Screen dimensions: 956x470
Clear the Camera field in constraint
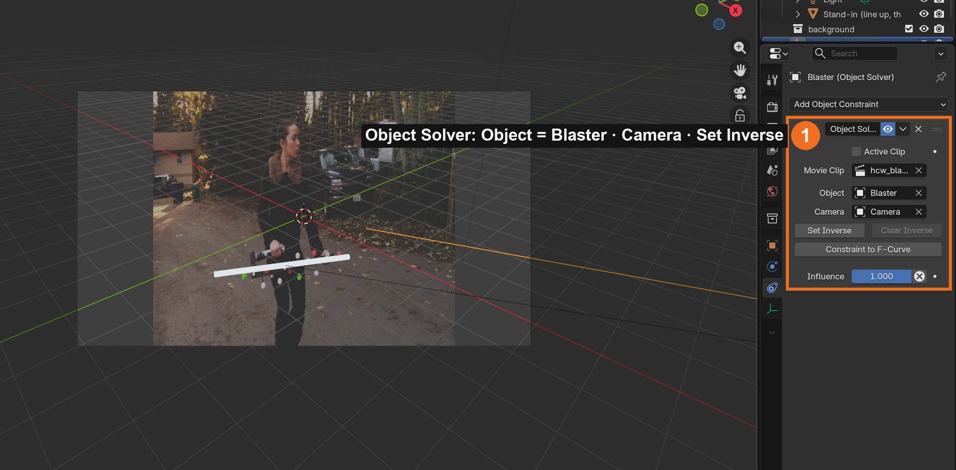(918, 212)
